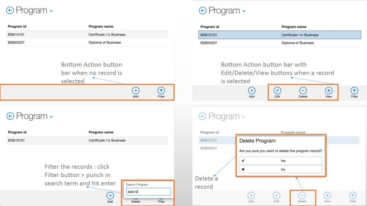
Task: Click back arrow in top-right Program panel
Action: (202, 11)
